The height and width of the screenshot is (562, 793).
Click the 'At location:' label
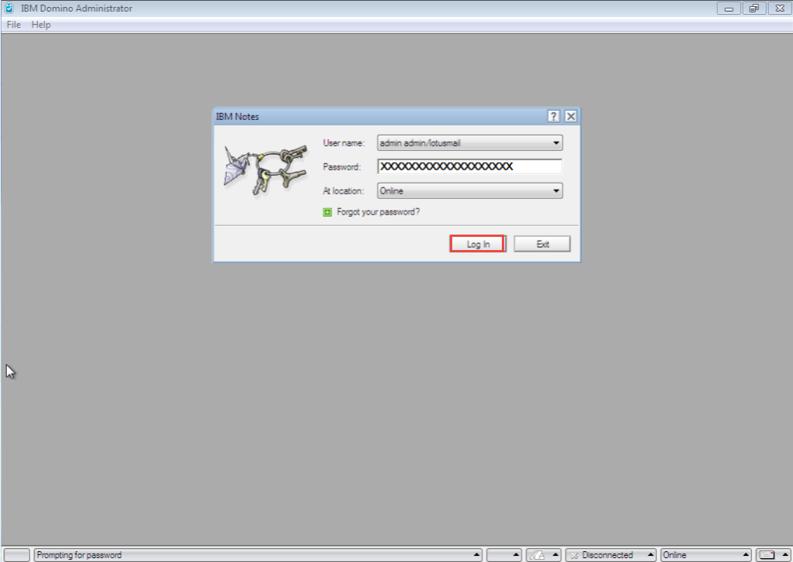[x=343, y=190]
